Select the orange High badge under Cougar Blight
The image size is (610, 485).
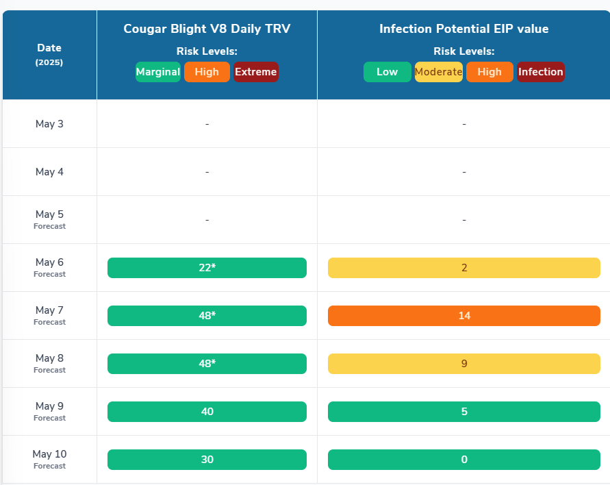(207, 72)
